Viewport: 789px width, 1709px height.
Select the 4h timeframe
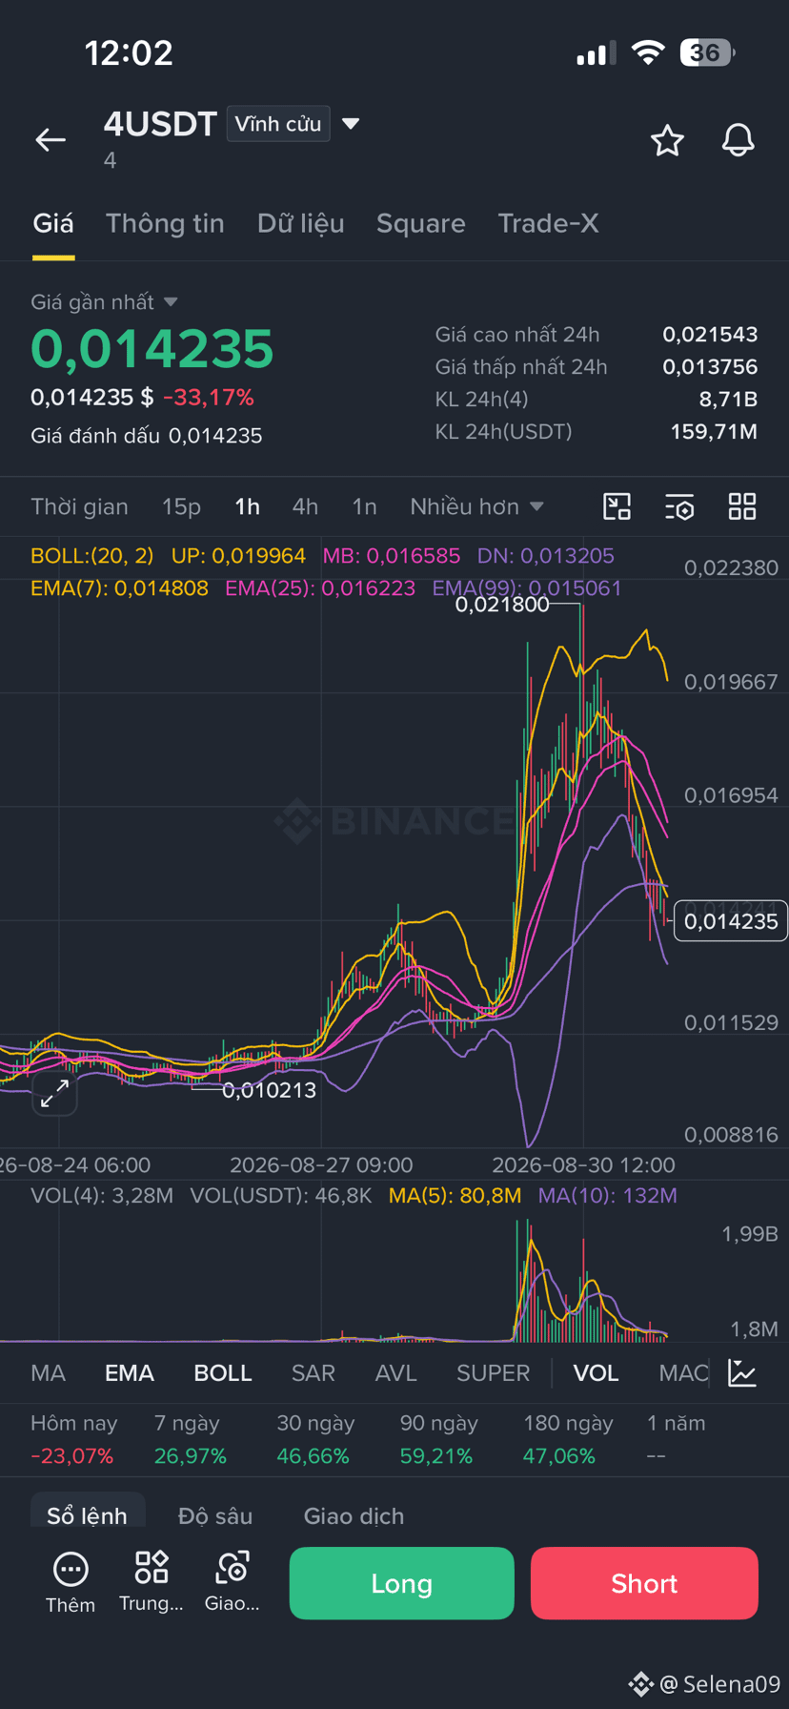tap(305, 506)
